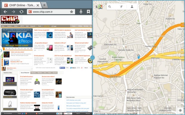Screen dimensions: 185x115
Task: Switch to Güncel Makaleler tab
Action: coord(25,73)
